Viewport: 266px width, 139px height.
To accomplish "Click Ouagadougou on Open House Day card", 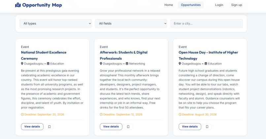I will pyautogui.click(x=191, y=64).
